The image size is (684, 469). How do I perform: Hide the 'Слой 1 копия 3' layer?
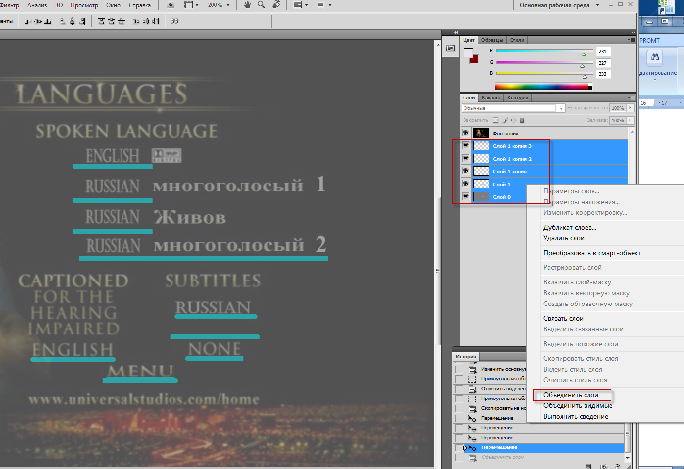tap(465, 145)
